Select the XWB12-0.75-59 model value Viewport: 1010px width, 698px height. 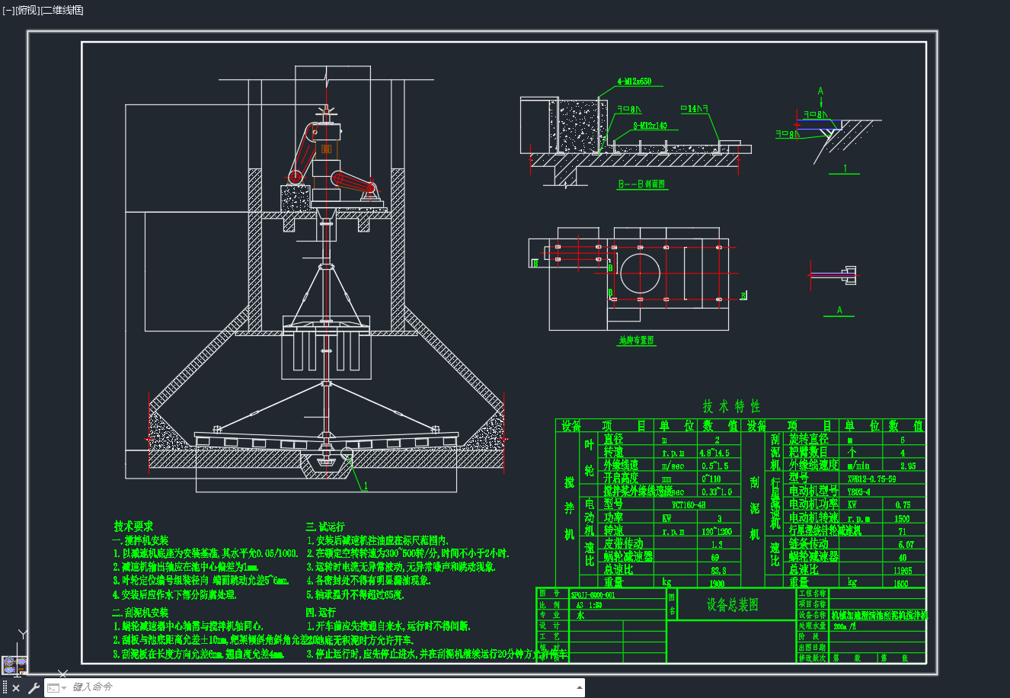871,479
